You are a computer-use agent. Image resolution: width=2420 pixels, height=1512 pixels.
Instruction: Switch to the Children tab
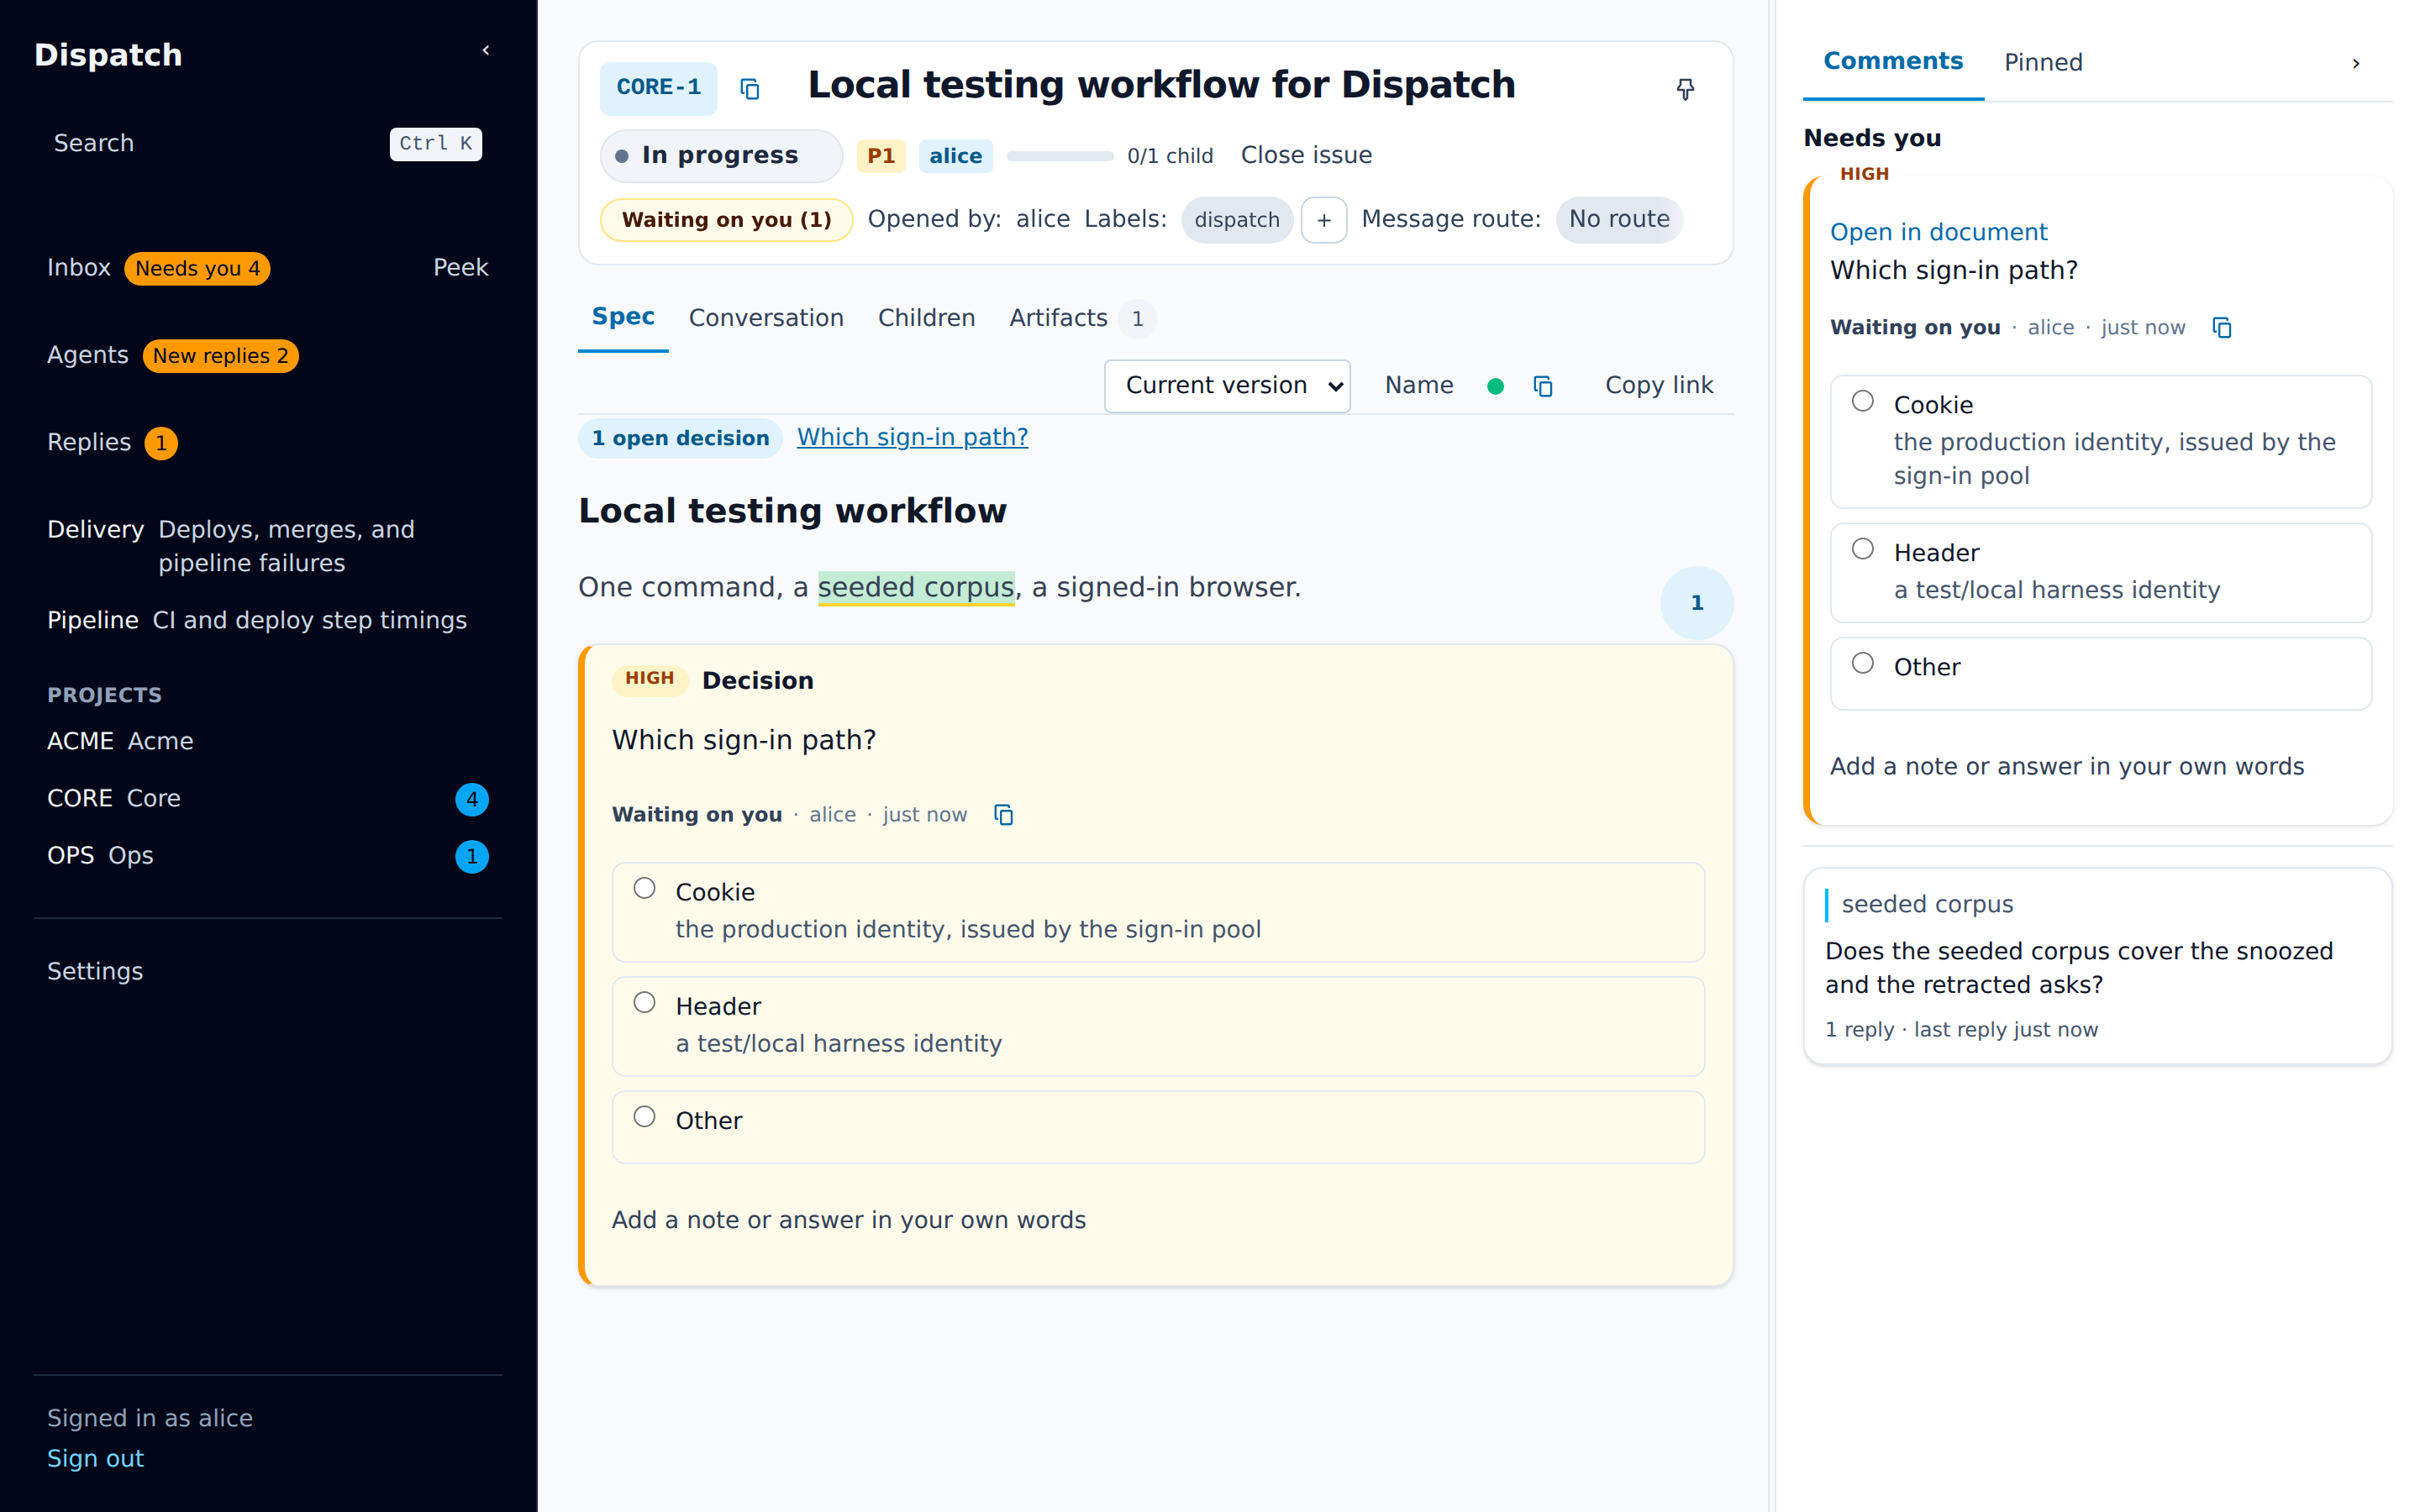click(926, 318)
